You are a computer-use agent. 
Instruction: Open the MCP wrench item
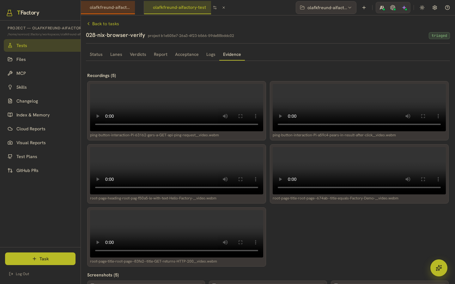point(42,73)
